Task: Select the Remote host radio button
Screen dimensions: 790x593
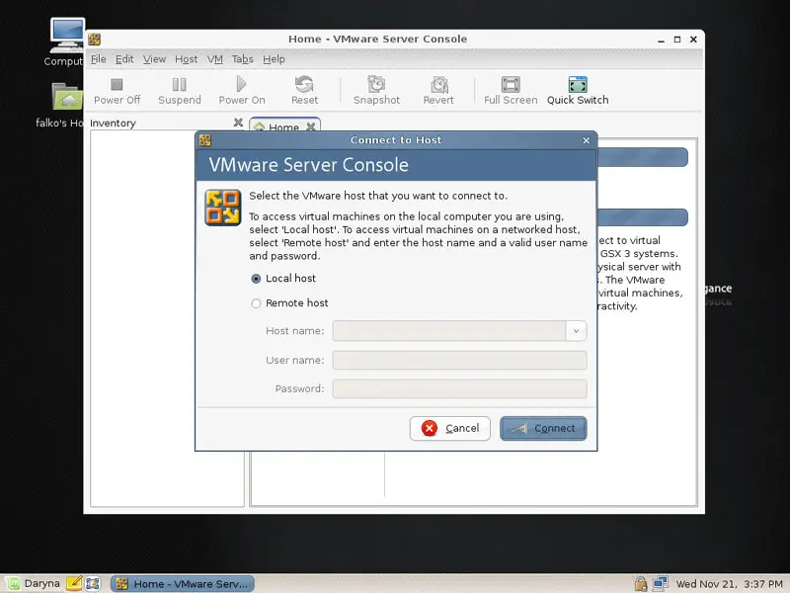Action: [x=256, y=303]
